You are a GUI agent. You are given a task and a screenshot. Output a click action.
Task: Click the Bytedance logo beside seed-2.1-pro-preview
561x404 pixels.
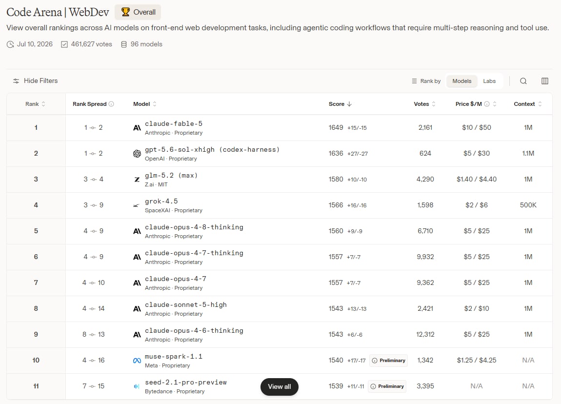point(136,386)
